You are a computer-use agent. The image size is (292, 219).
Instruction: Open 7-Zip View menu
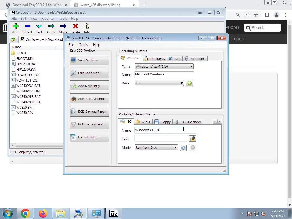pos(34,19)
